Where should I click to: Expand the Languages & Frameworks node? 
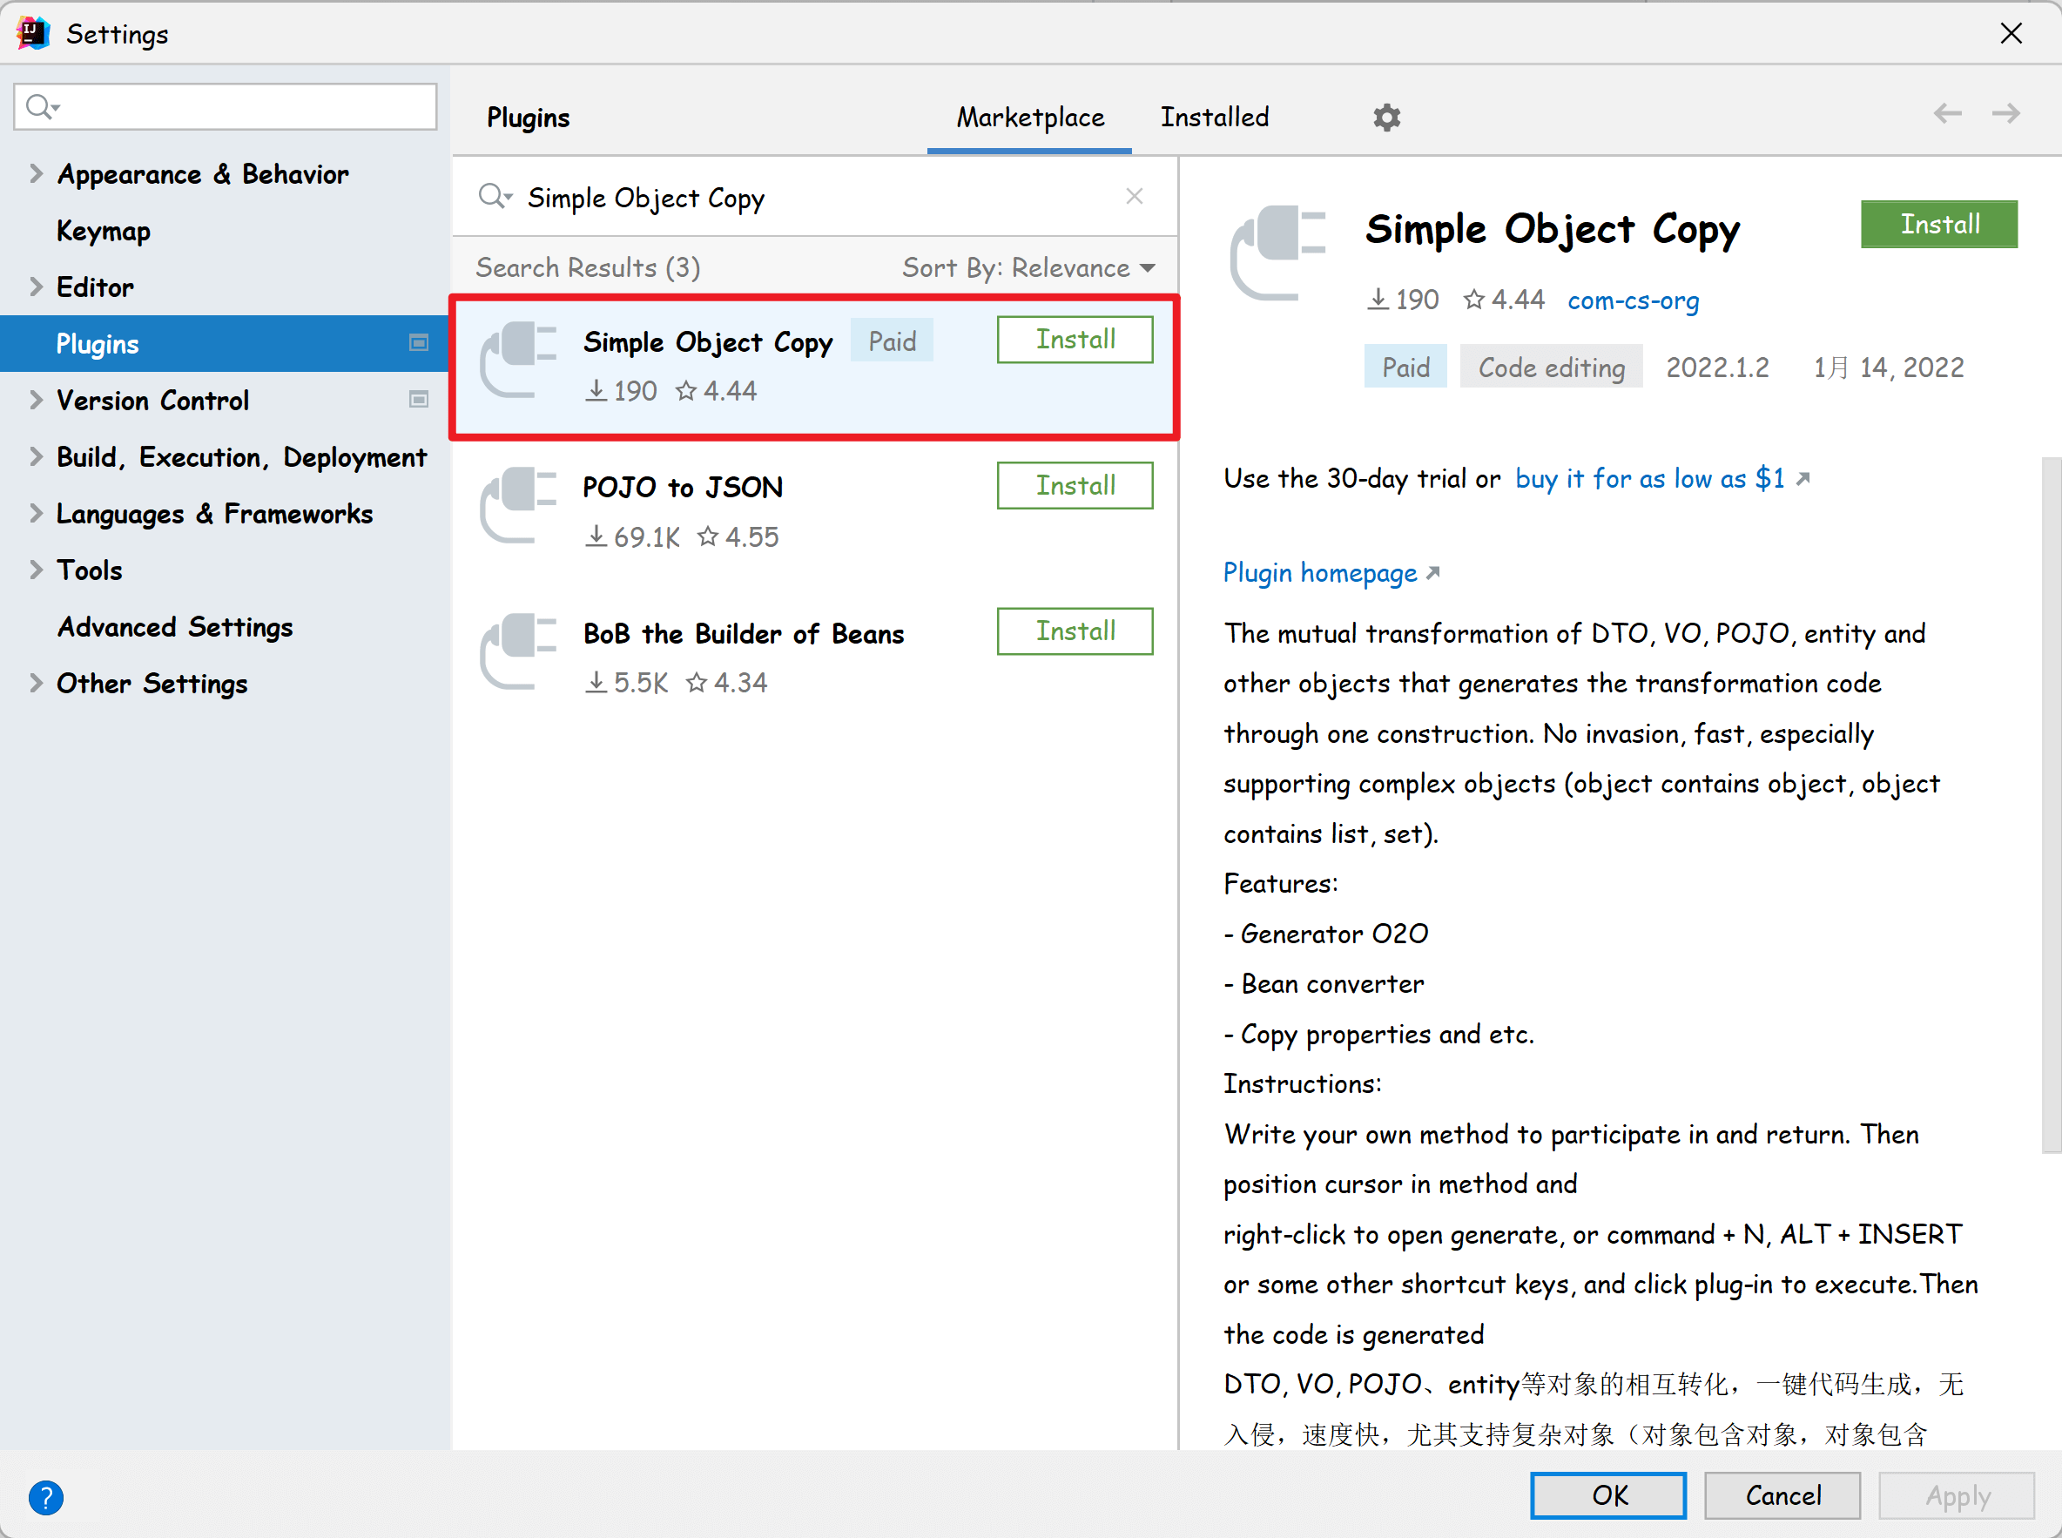point(36,514)
